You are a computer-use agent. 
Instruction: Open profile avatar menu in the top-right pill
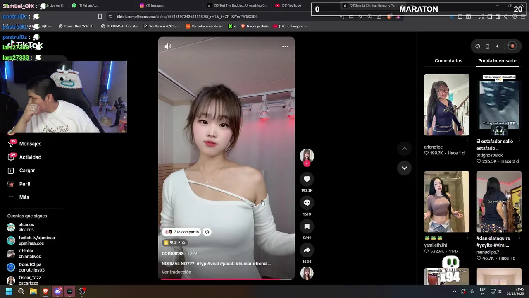[x=512, y=46]
